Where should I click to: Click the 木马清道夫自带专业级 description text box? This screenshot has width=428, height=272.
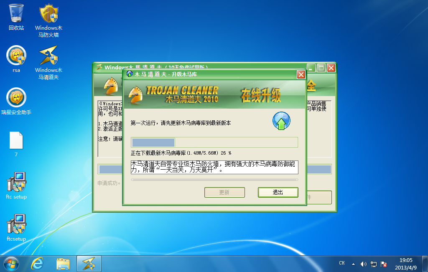tap(214, 167)
